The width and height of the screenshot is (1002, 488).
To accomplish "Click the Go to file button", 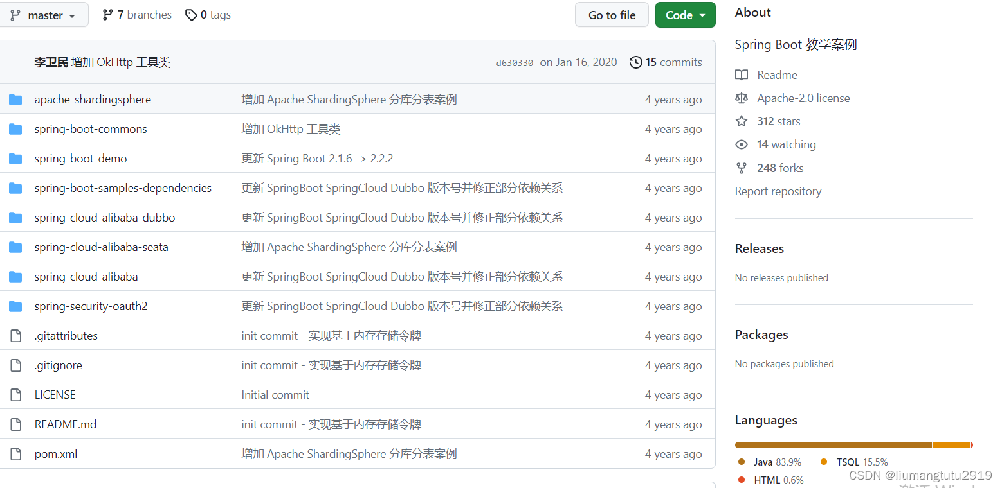I will coord(611,14).
